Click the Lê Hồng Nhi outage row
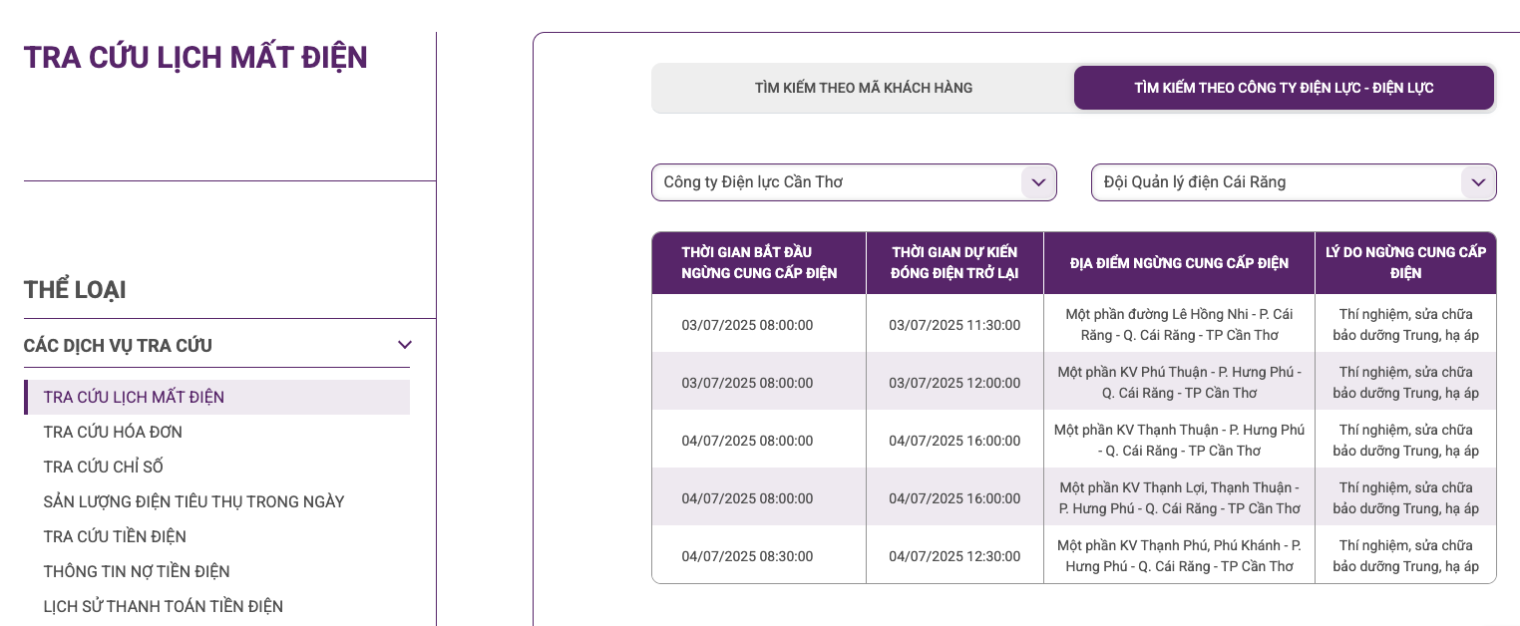The image size is (1520, 626). [x=1178, y=324]
